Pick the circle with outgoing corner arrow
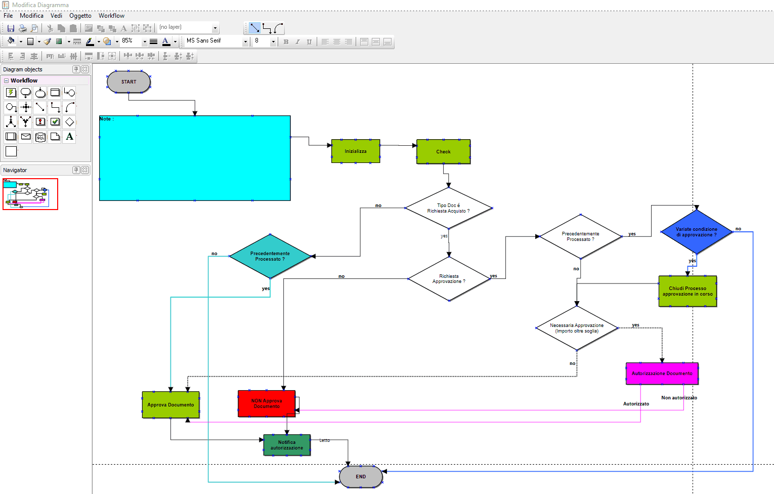Viewport: 774px width, 494px height. (11, 107)
